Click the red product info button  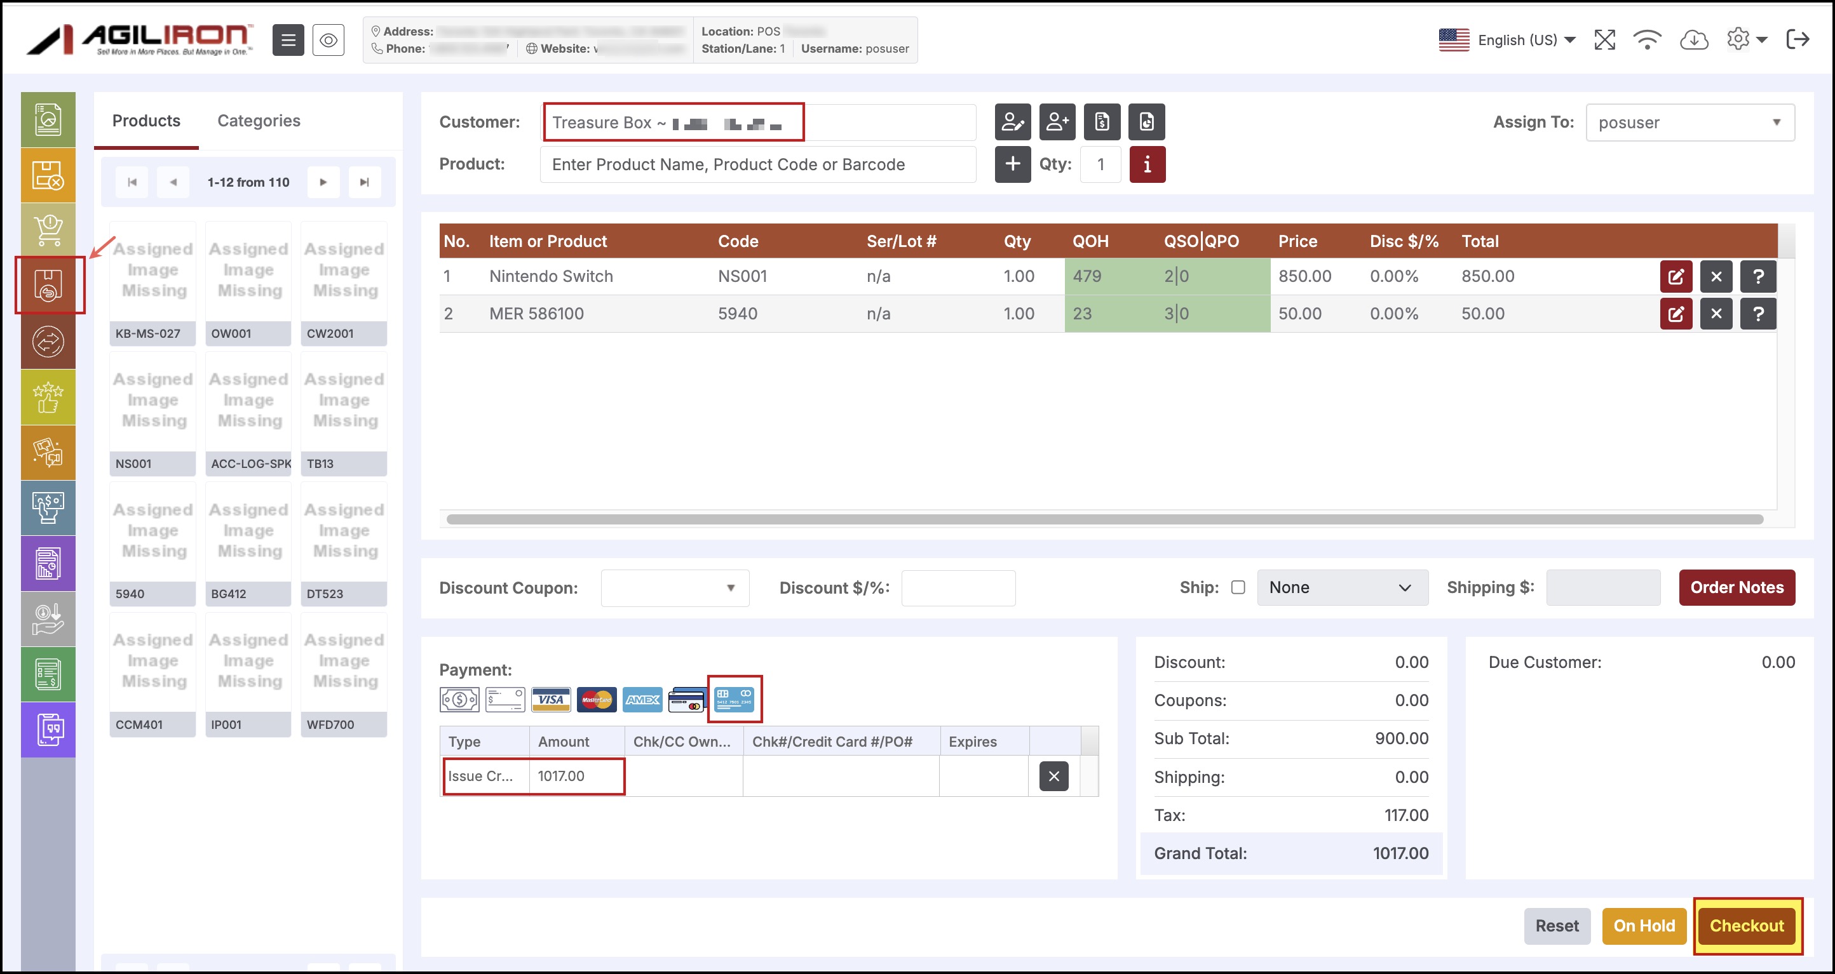(1147, 164)
